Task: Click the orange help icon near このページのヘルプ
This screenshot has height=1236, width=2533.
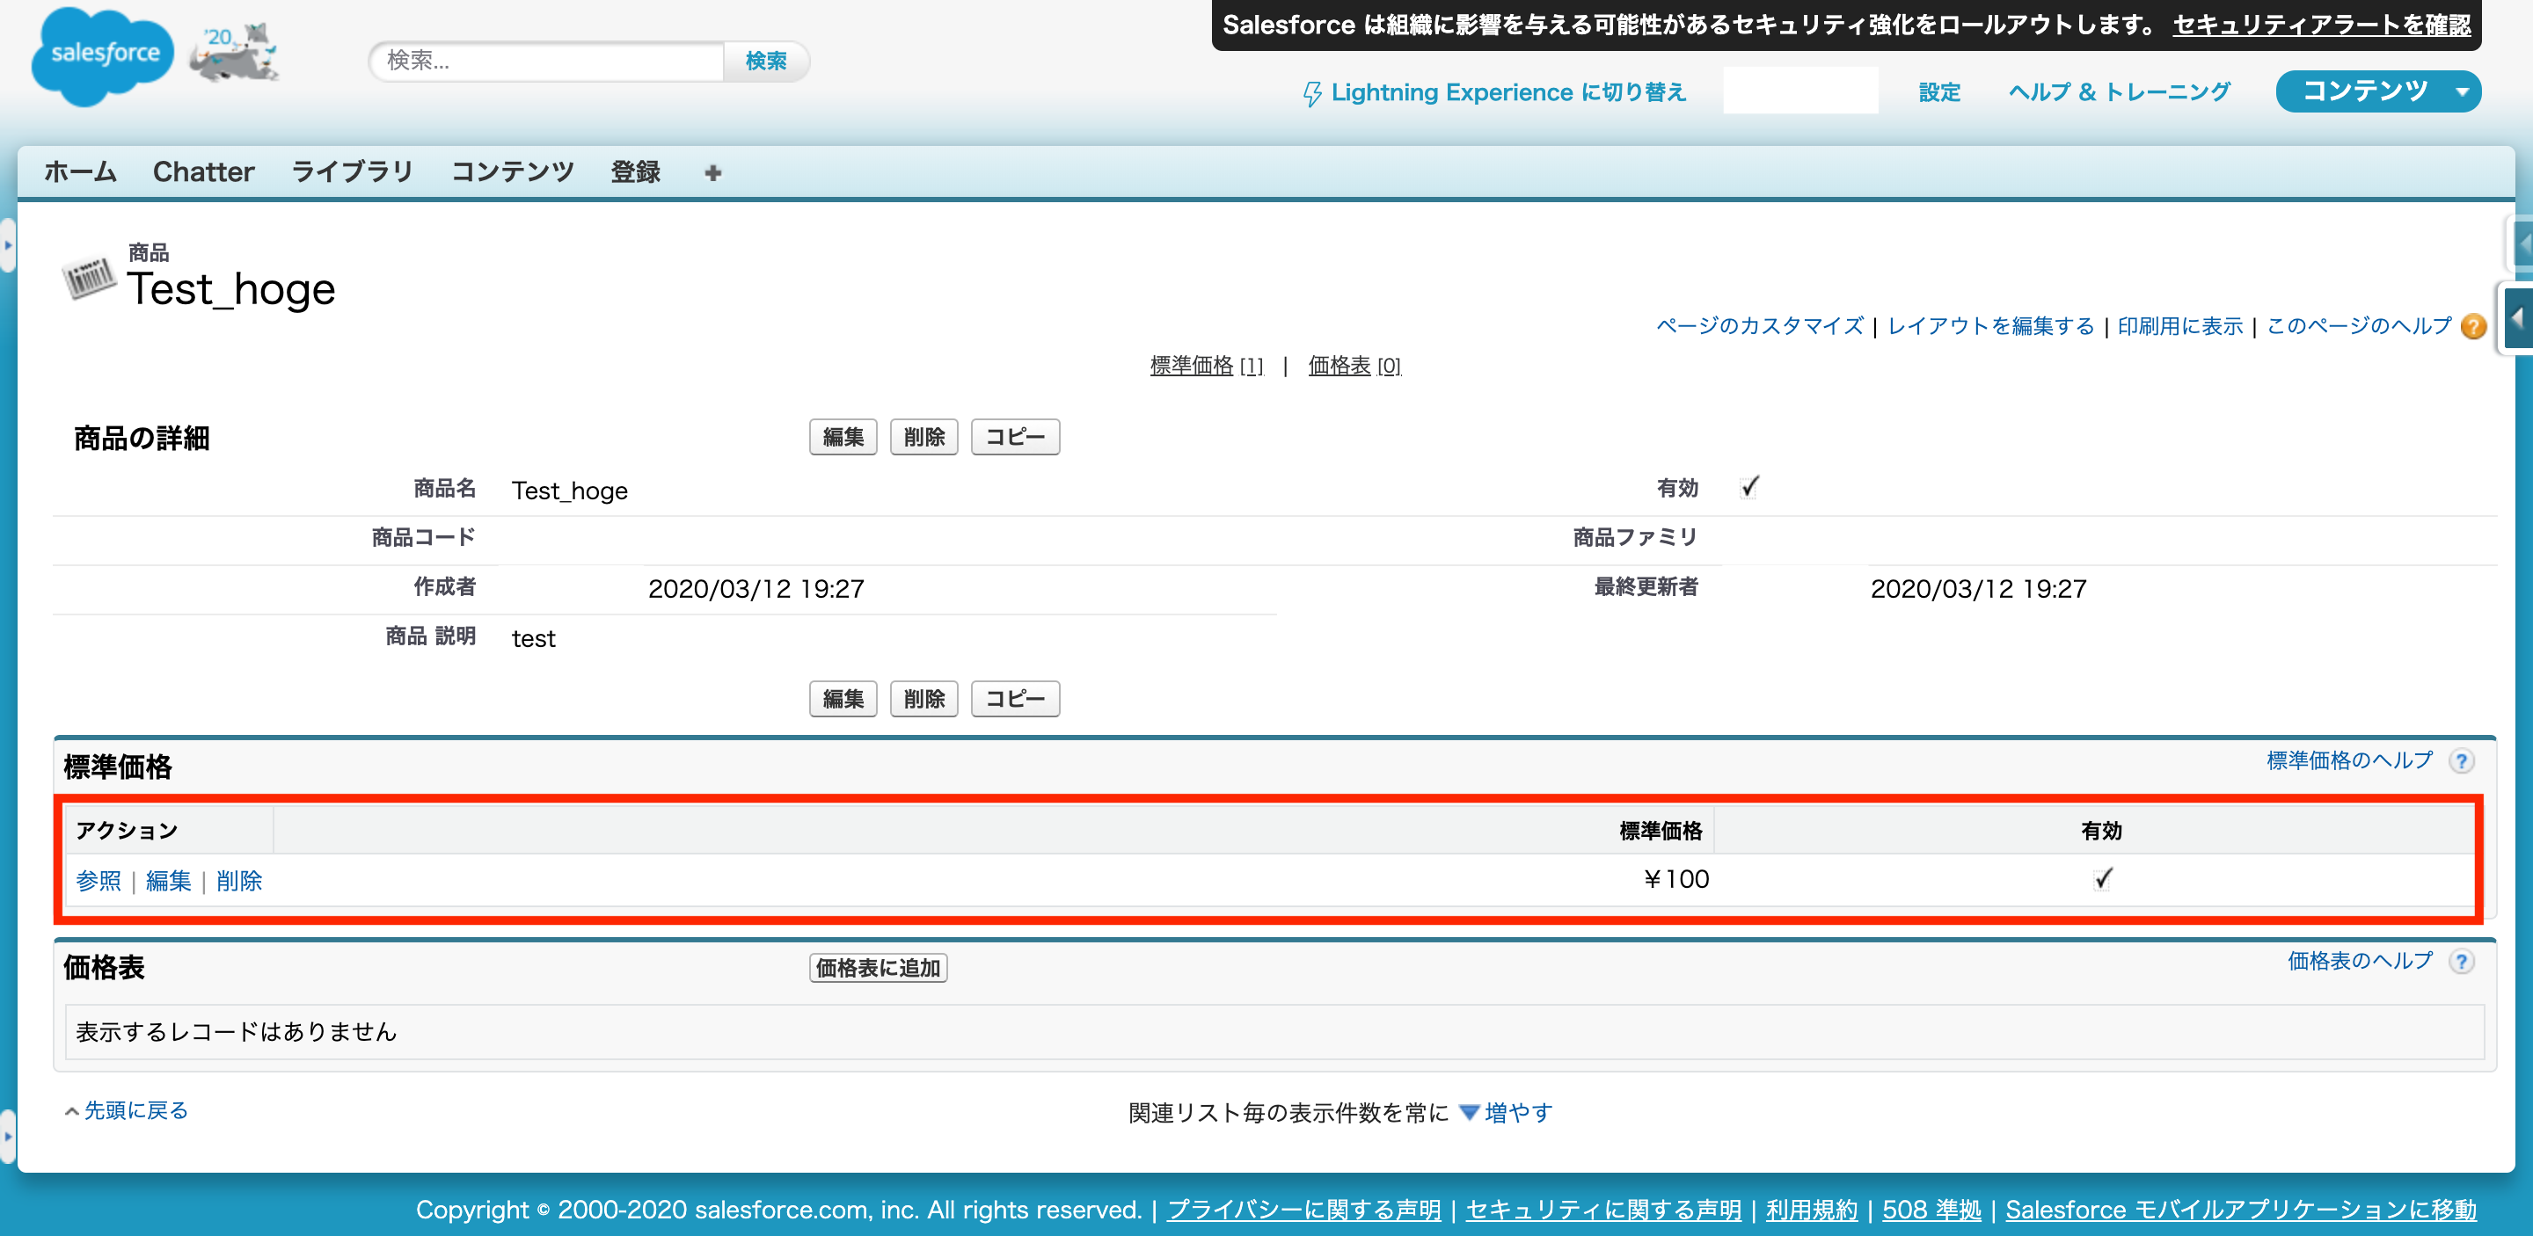Action: click(2473, 326)
